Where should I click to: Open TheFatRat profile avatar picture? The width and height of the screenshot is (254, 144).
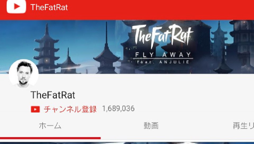(24, 74)
